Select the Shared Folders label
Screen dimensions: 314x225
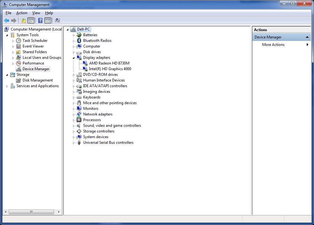coord(35,52)
